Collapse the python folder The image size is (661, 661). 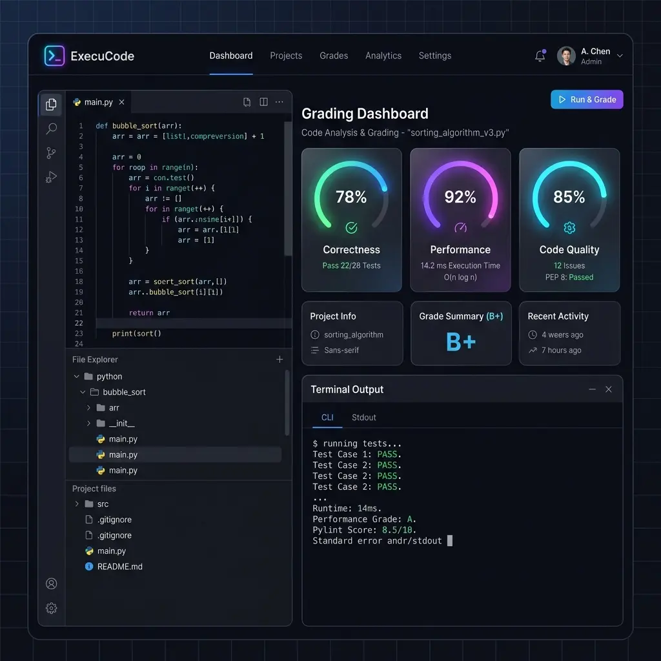76,376
